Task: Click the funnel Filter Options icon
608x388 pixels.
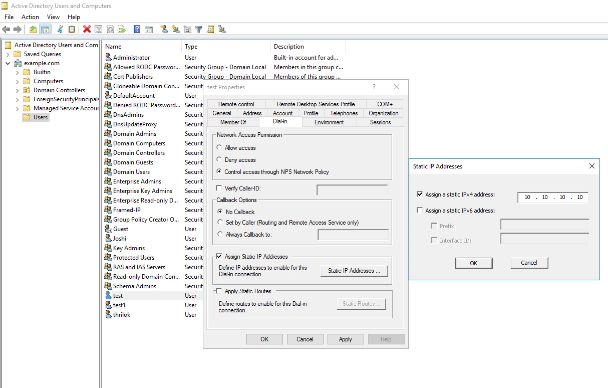Action: [x=199, y=30]
